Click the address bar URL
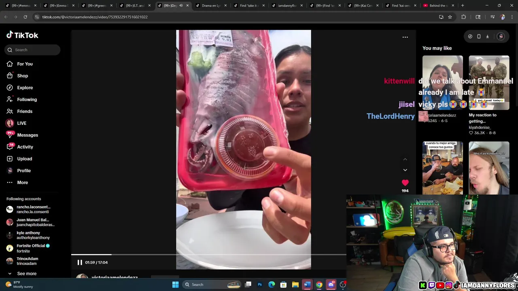The height and width of the screenshot is (291, 518). (95, 17)
